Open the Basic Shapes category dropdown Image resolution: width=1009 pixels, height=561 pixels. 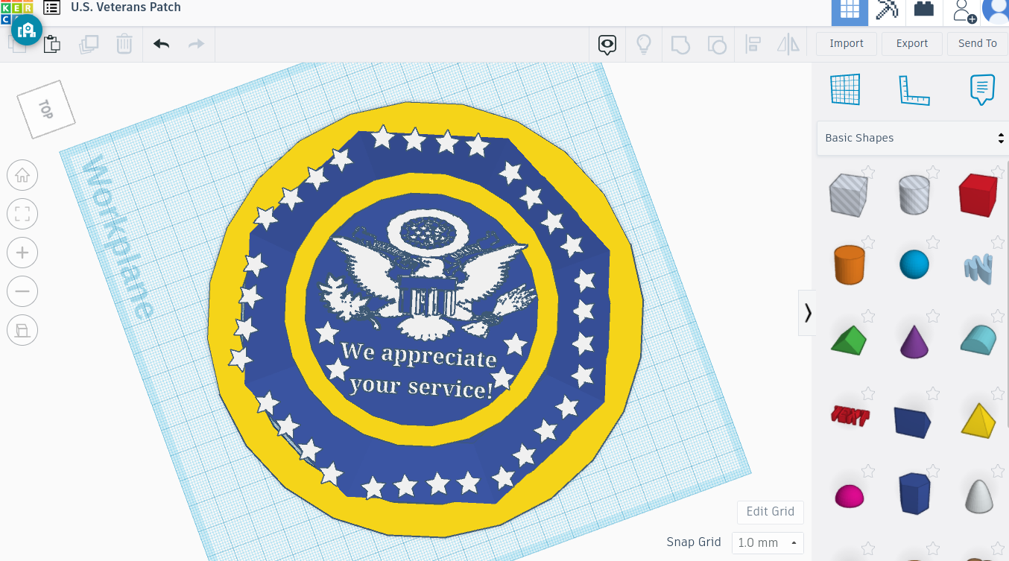[913, 138]
